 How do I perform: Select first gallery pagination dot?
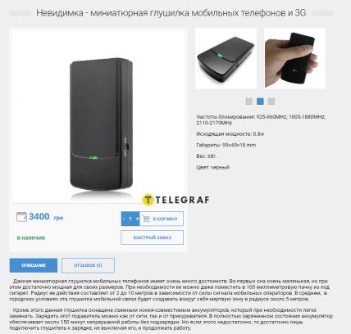249,102
